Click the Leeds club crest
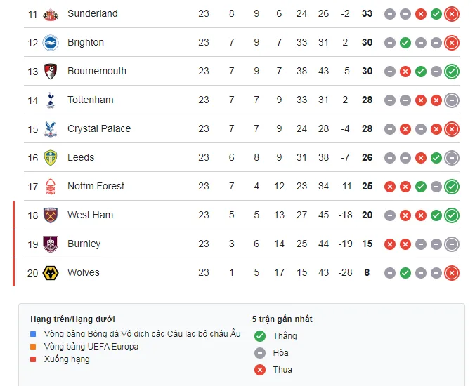 (x=50, y=158)
